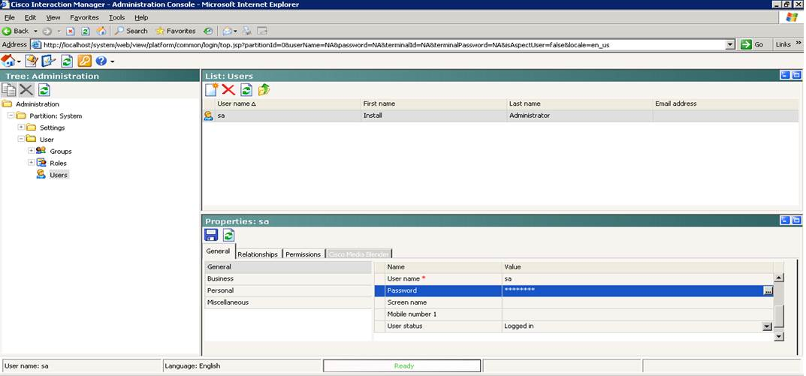Viewport: 806px width, 376px height.
Task: Select the Miscellaneous section
Action: tap(288, 302)
